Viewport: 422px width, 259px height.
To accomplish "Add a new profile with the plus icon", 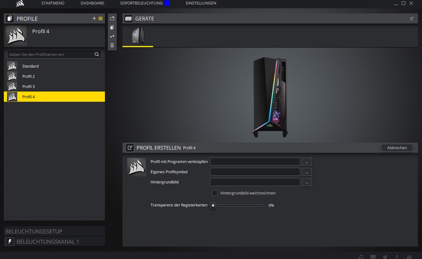I will coord(94,19).
